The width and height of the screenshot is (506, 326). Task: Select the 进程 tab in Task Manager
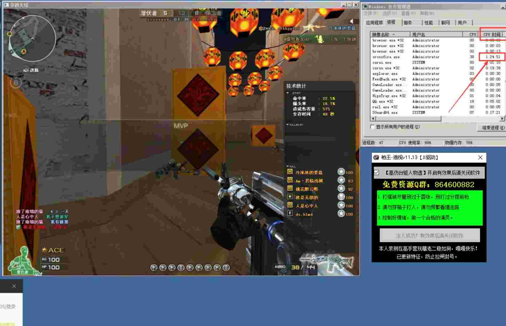coord(391,22)
